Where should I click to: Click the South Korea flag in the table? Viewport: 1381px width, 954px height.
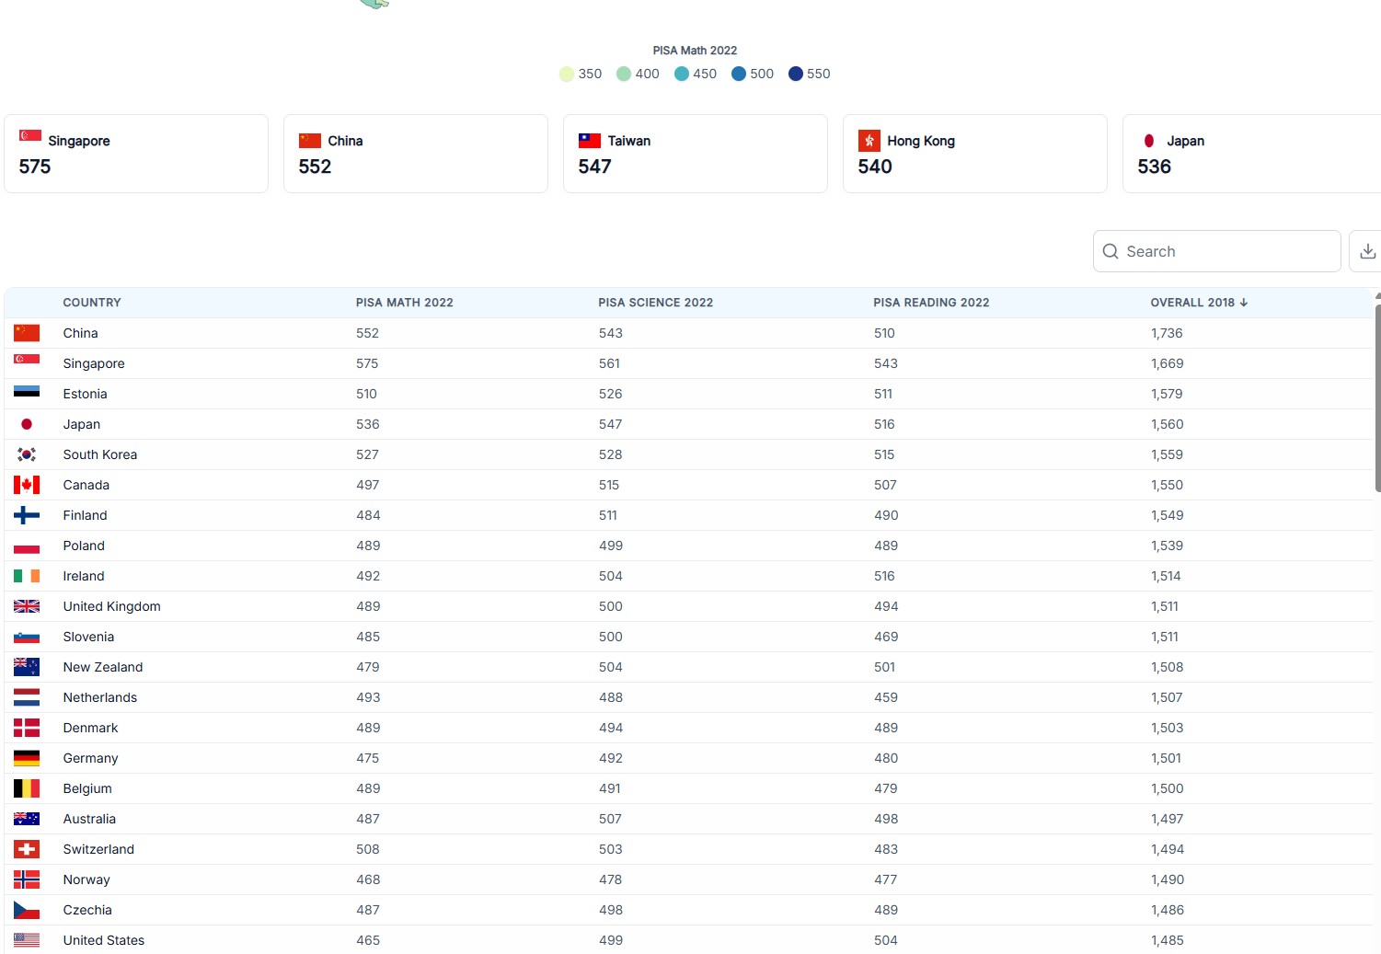(27, 454)
